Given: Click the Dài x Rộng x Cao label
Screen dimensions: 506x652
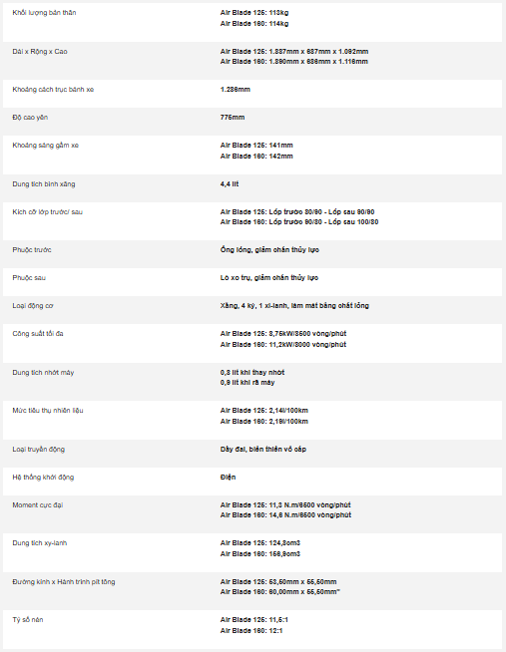Looking at the screenshot, I should pos(40,52).
